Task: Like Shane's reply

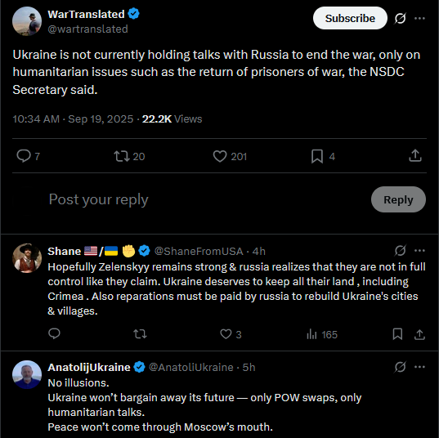Action: 226,334
